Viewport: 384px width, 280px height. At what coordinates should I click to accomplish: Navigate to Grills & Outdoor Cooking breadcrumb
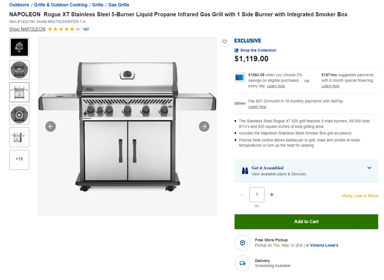tap(60, 5)
